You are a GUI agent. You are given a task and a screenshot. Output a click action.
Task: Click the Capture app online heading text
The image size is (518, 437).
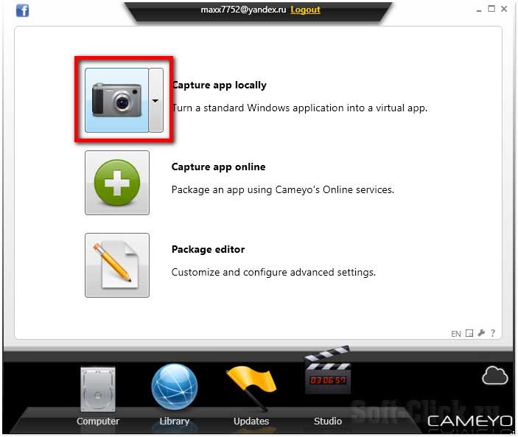[x=218, y=167]
